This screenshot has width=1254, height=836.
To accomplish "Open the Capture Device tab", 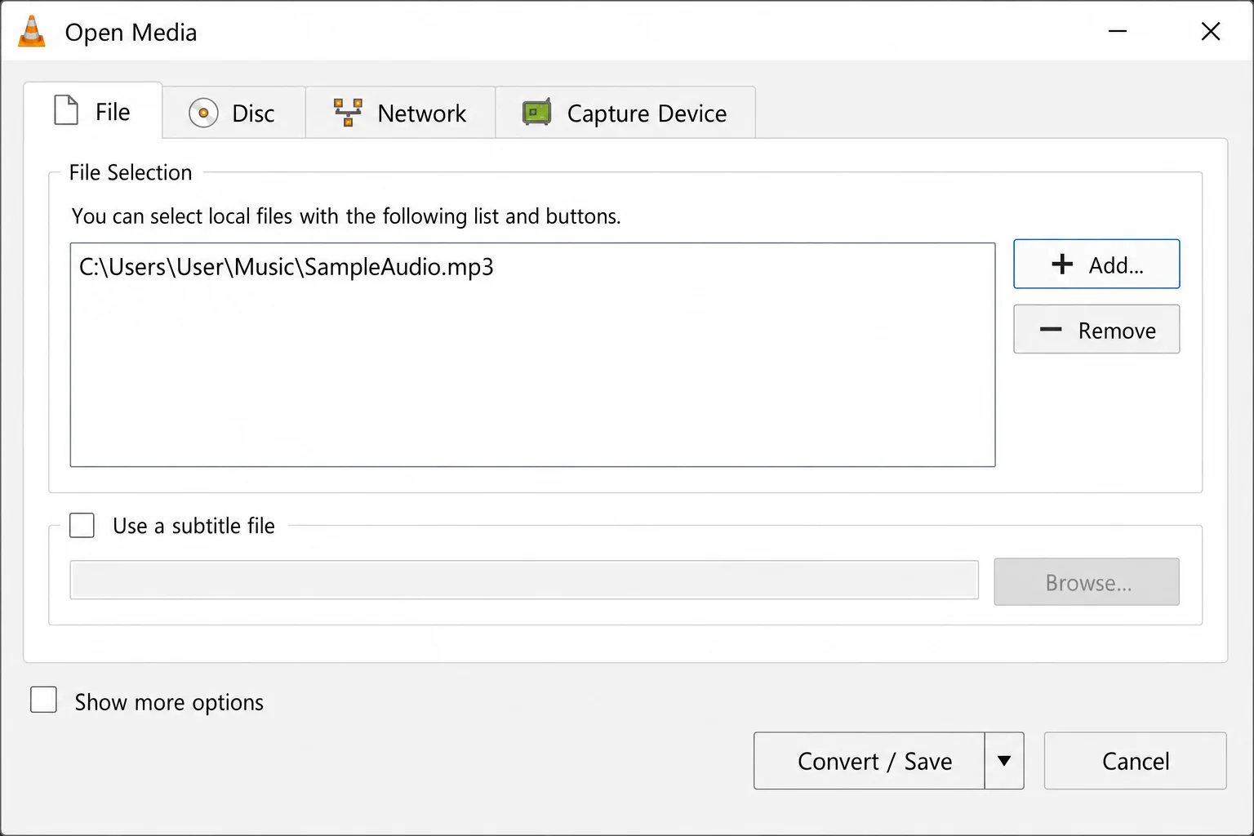I will [x=625, y=113].
